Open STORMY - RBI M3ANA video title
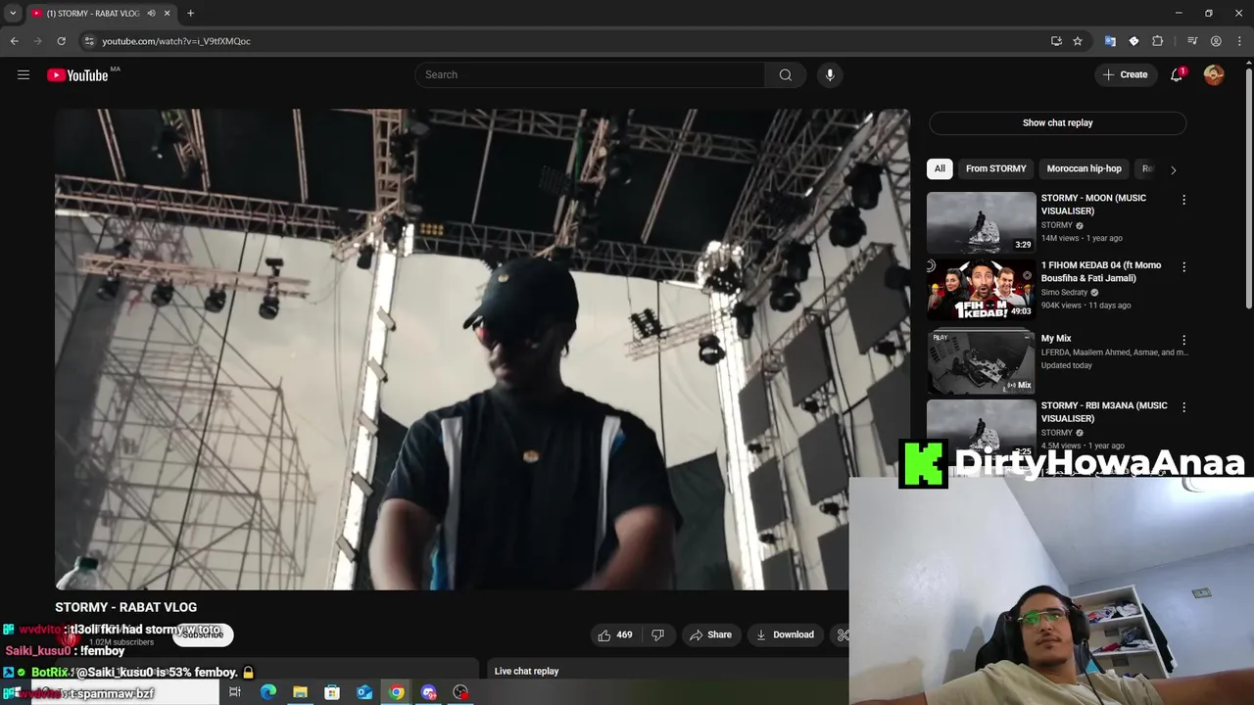 pyautogui.click(x=1104, y=411)
